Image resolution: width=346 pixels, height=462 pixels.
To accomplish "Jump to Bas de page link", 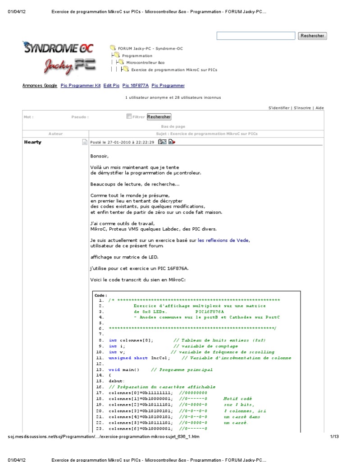I will click(x=173, y=126).
